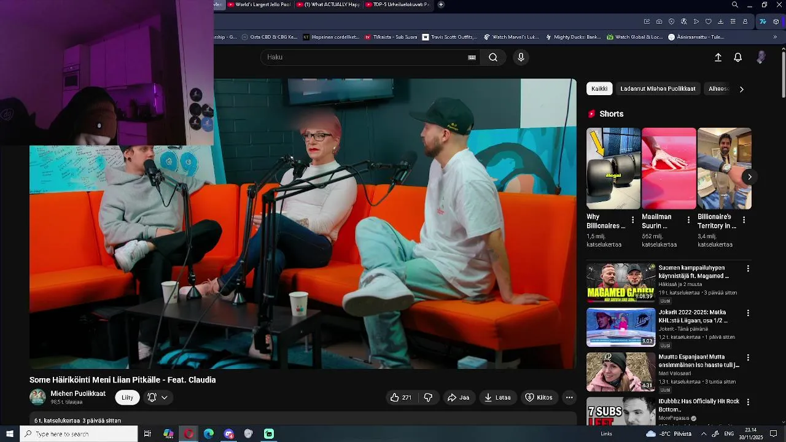Show hidden system tray icons chevron
786x442 pixels.
[704, 434]
